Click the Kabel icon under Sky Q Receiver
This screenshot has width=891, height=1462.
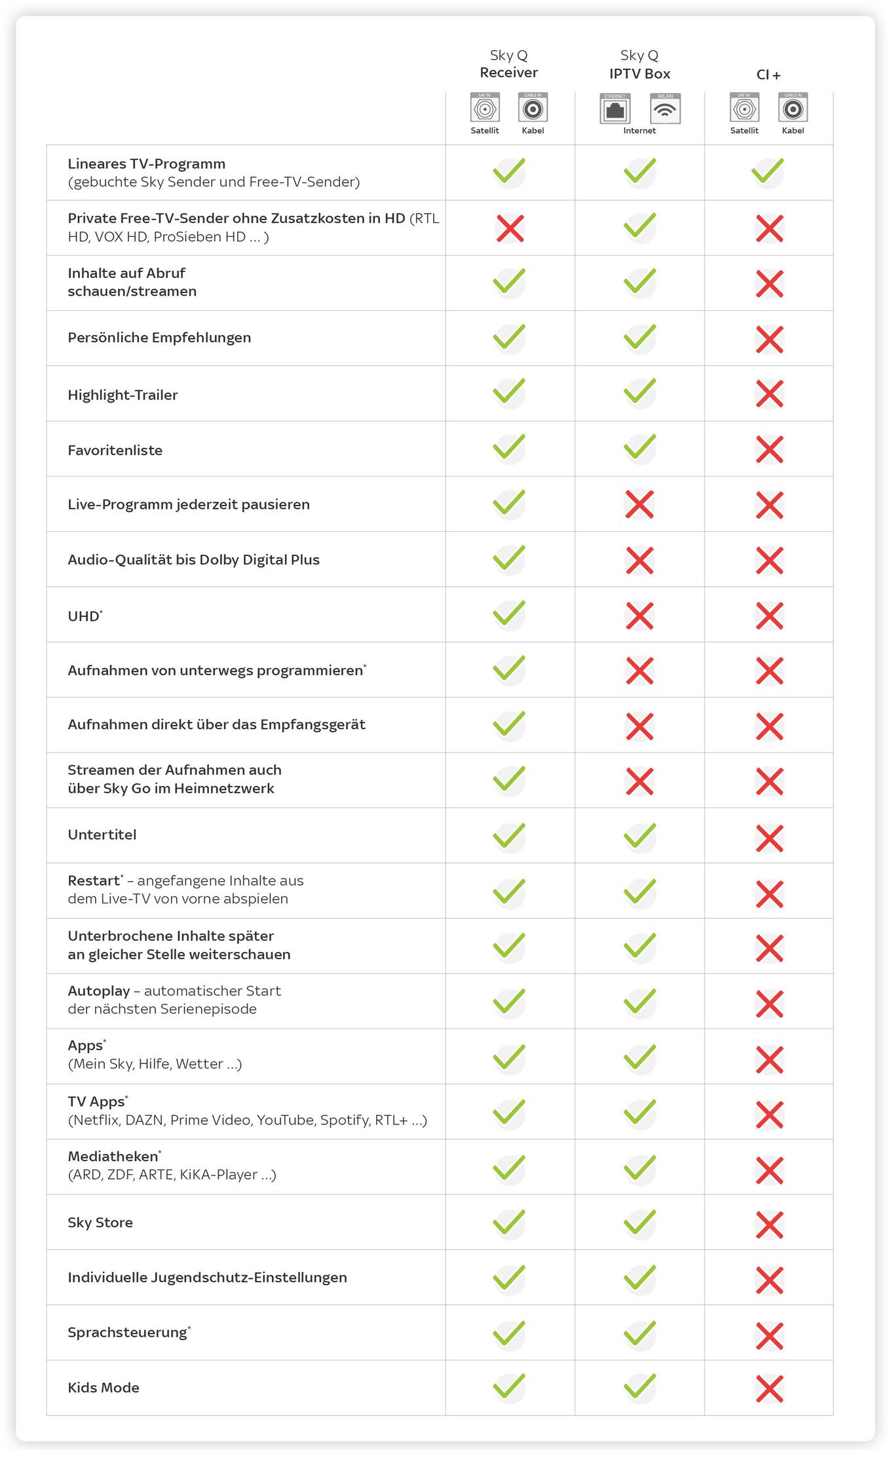click(x=533, y=109)
